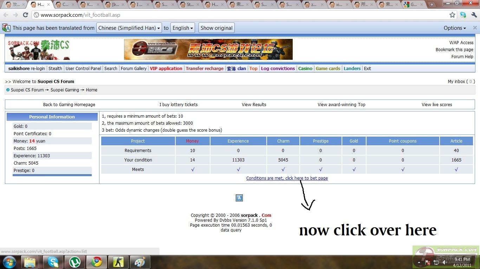Expand the Chinese (Simplified Han) language dropdown
This screenshot has height=269, width=480.
[129, 28]
